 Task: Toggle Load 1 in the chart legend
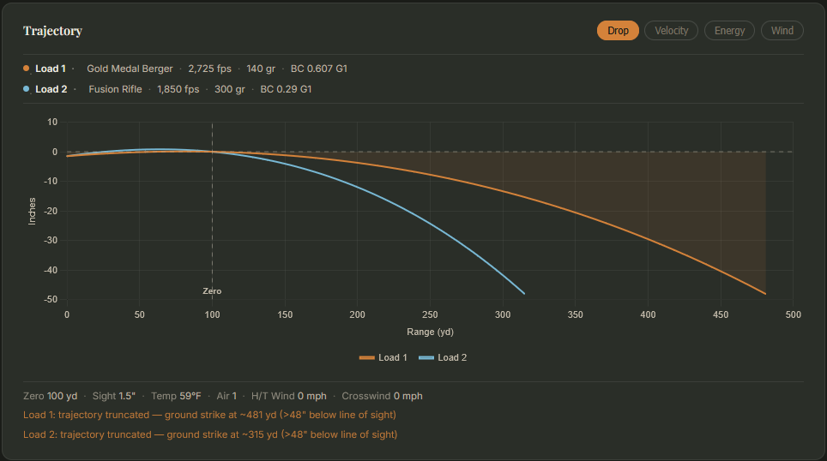click(383, 357)
